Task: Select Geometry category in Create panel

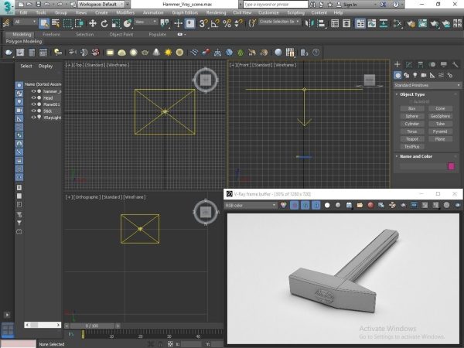Action: (398, 76)
